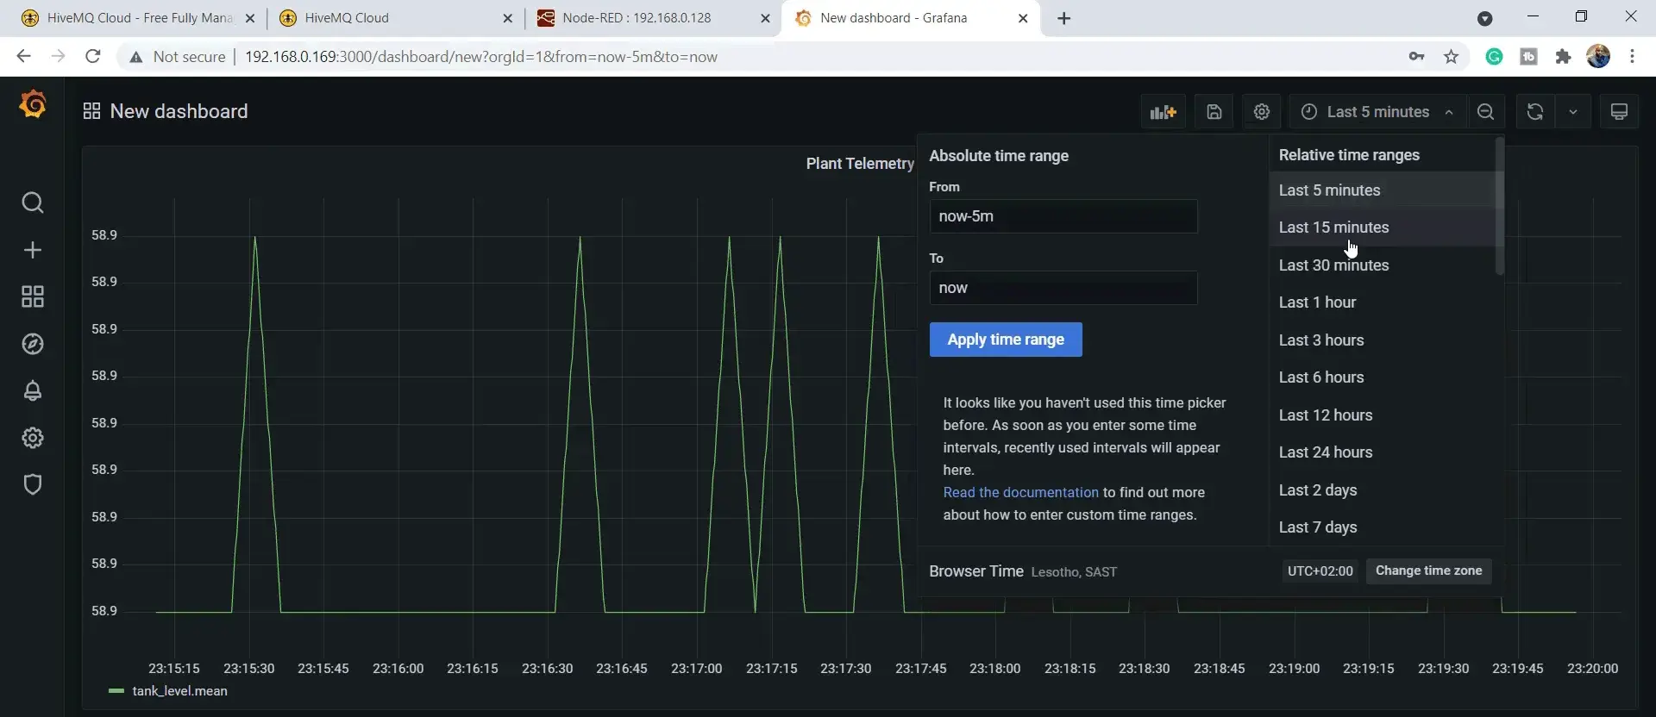
Task: Open Read the documentation link
Action: click(x=1020, y=492)
